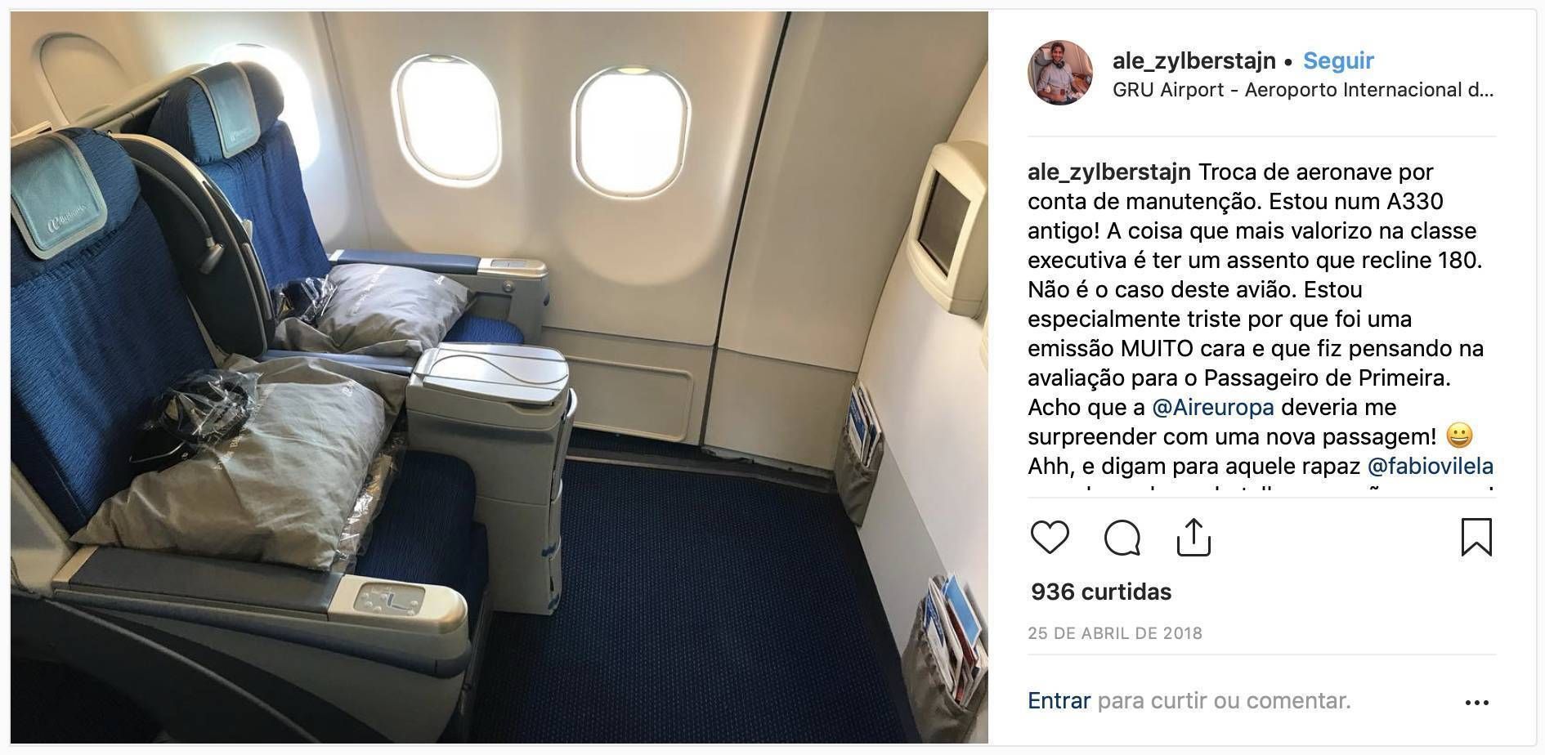The image size is (1545, 755).
Task: Click Entrar to log in
Action: [x=1059, y=700]
